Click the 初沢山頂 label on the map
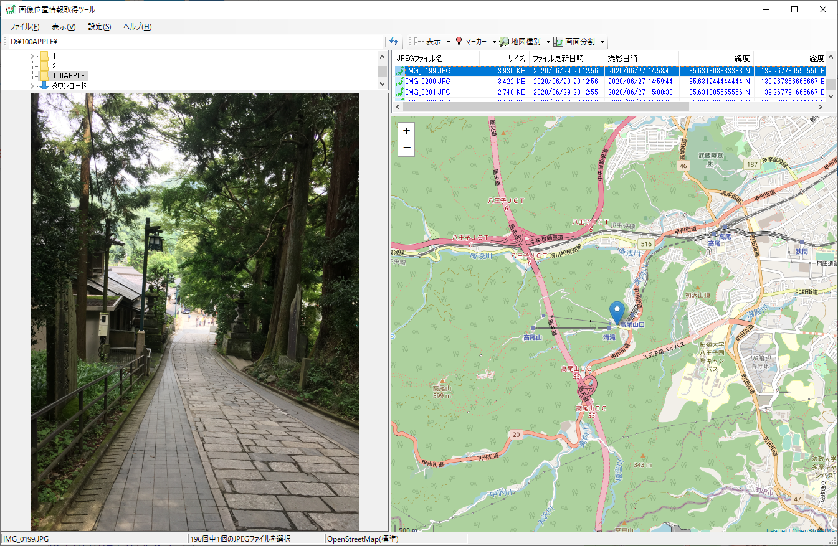Viewport: 838px width, 546px height. tap(697, 295)
